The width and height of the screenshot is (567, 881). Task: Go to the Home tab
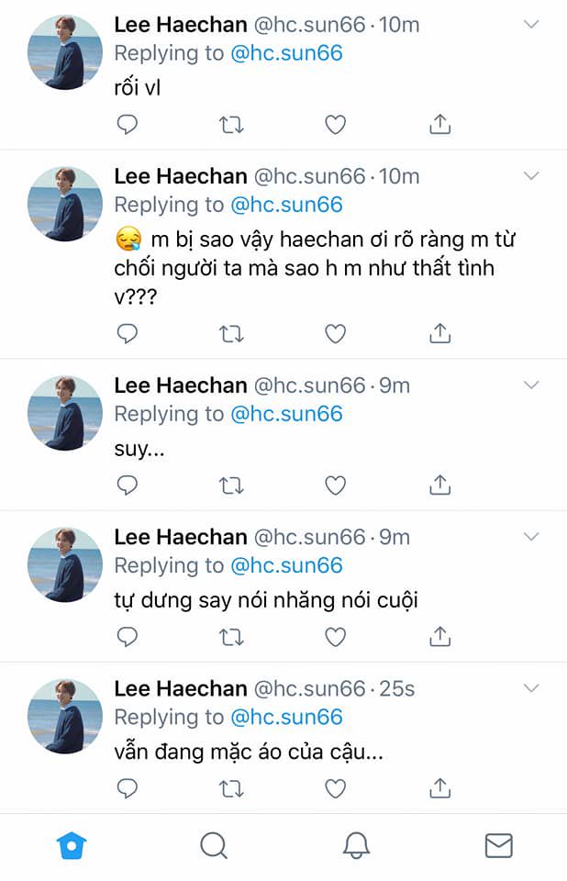coord(71,845)
